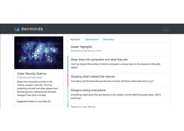Click the 'Cat videos and Emmanuella' description
The width and height of the screenshot is (184, 131).
coord(112,81)
